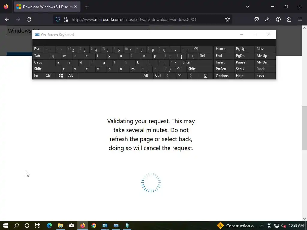Click the scrollbar up arrow

pos(304,28)
